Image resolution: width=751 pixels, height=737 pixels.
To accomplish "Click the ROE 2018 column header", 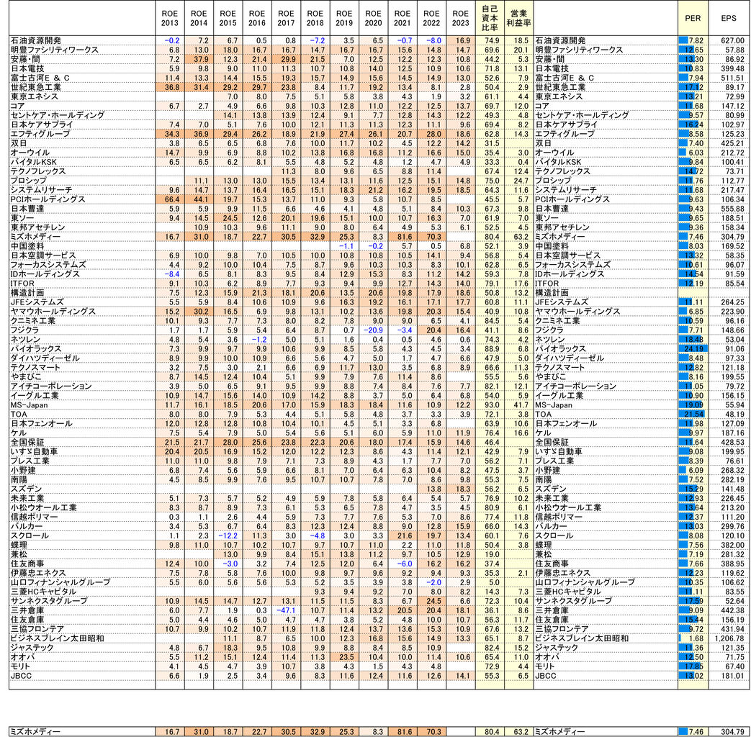I will [315, 18].
